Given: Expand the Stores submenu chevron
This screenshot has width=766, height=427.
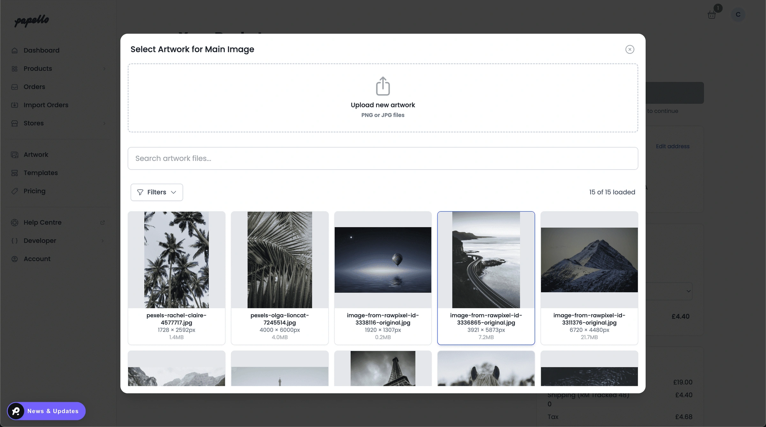Looking at the screenshot, I should coord(104,123).
